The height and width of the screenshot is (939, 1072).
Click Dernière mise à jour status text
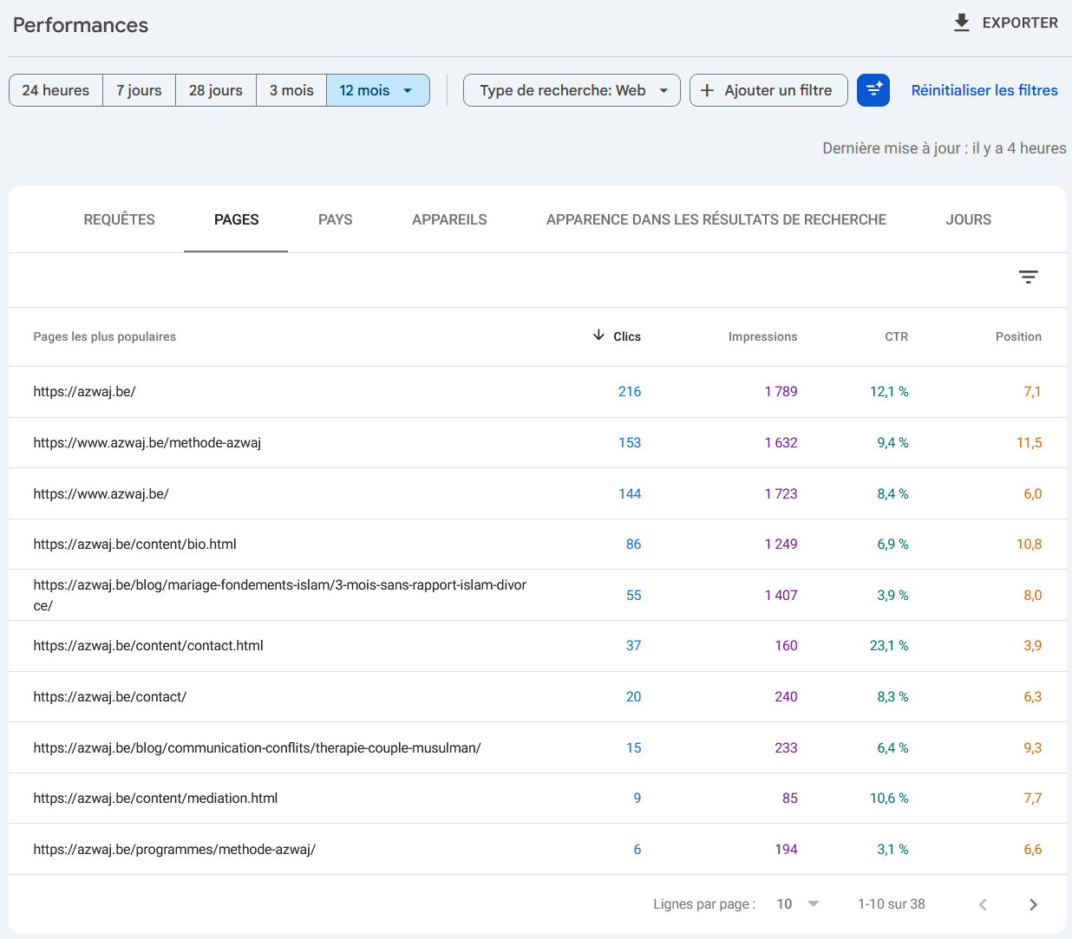(945, 148)
